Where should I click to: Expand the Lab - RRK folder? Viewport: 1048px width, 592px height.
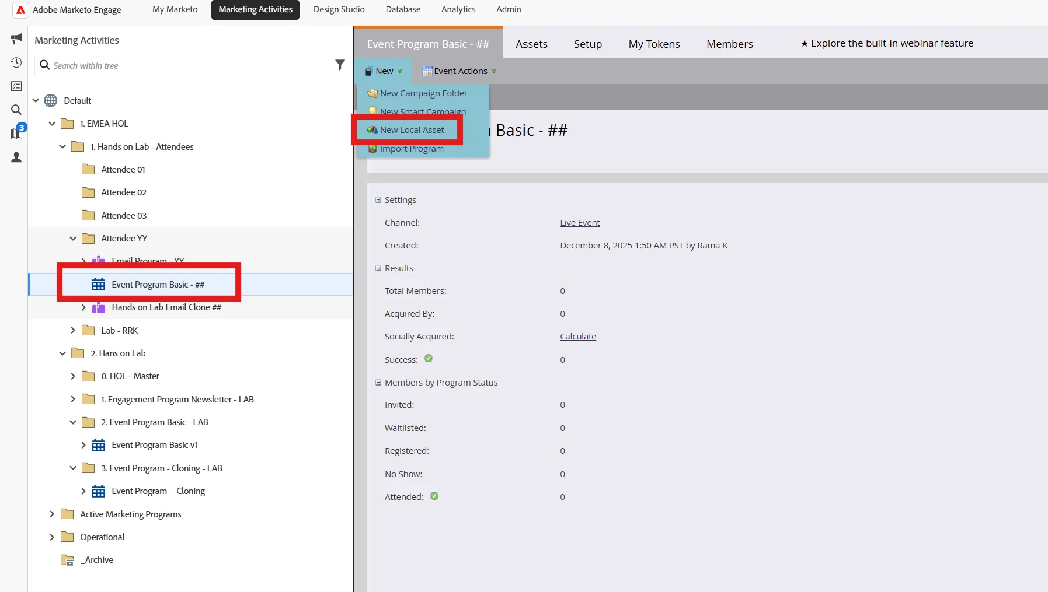(73, 331)
